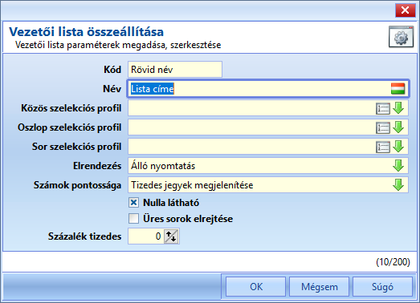
Task: Close the dialog with red X button
Action: 406,10
